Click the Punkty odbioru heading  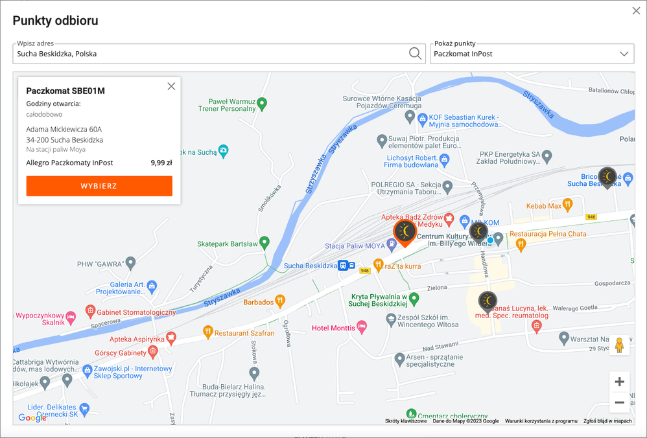[55, 20]
